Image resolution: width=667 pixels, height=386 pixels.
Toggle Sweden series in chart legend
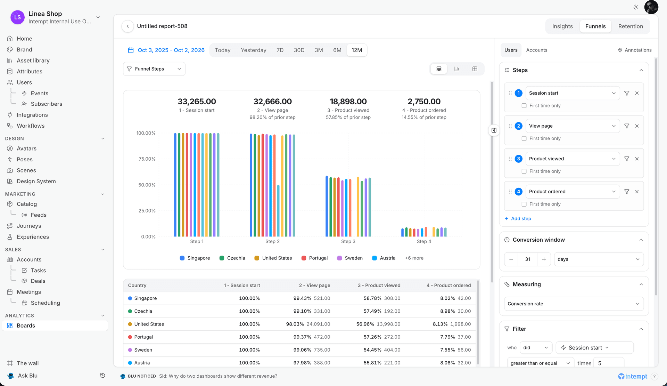pyautogui.click(x=350, y=258)
